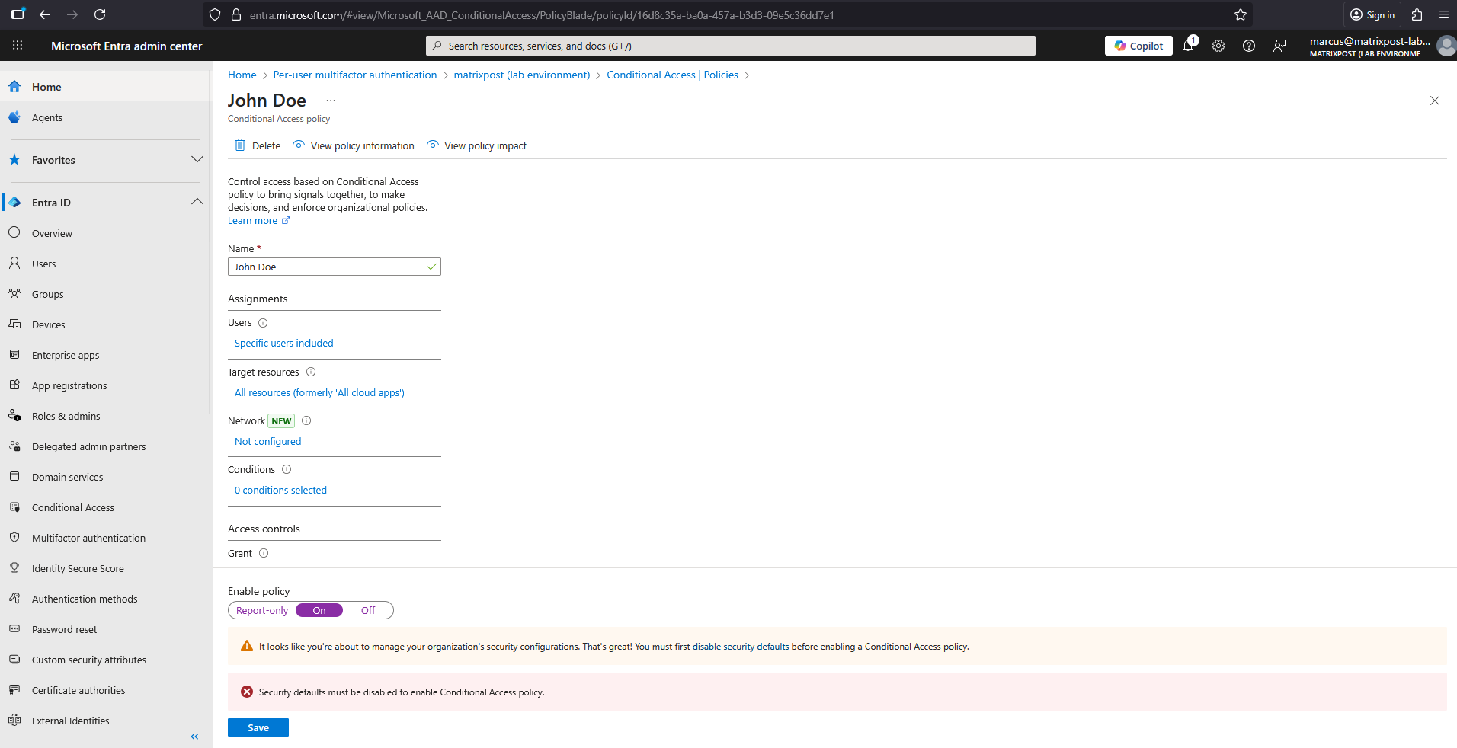Viewport: 1457px width, 748px height.
Task: Click Network Not configured link
Action: [x=267, y=442]
